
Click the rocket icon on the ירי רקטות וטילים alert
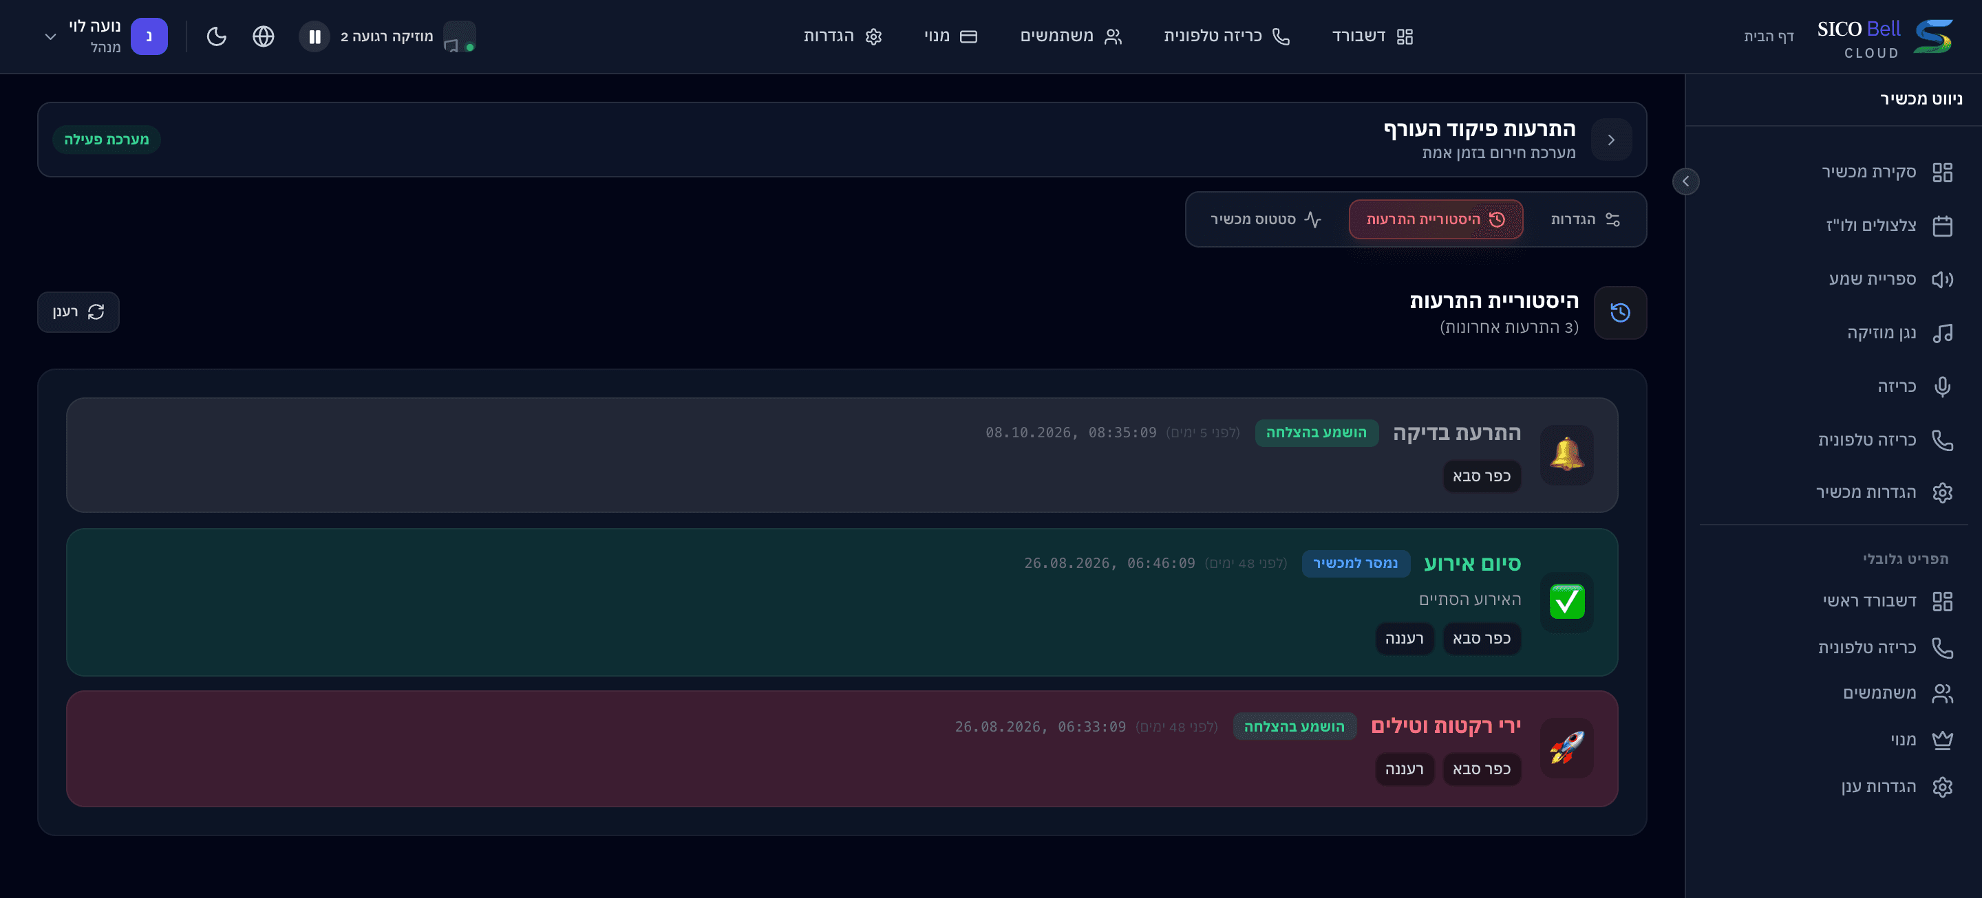(x=1566, y=747)
